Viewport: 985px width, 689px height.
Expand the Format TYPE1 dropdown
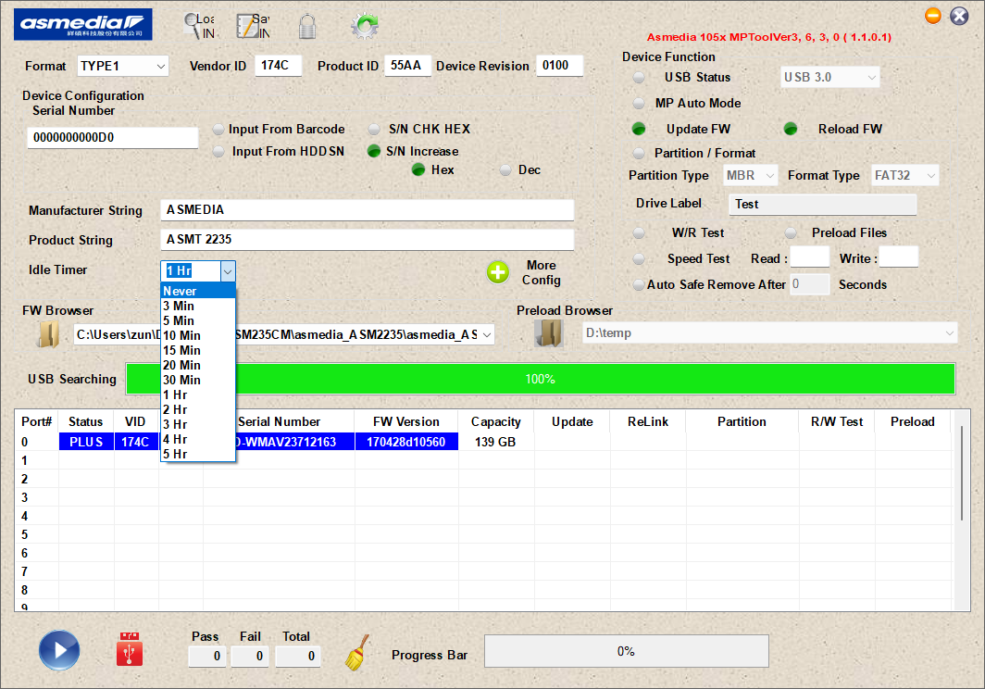click(160, 67)
